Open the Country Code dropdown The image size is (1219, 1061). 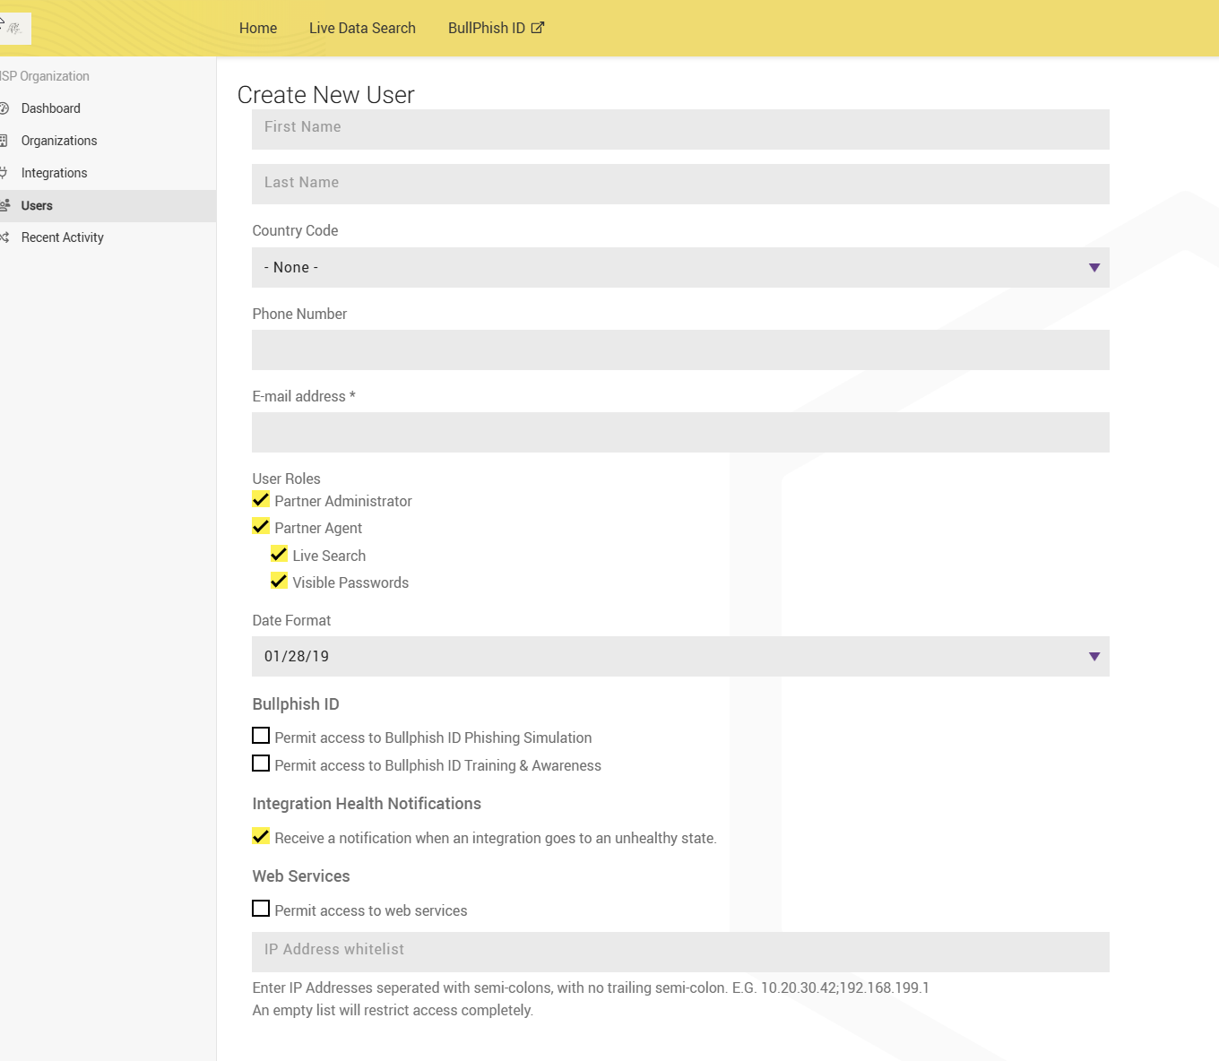coord(680,268)
